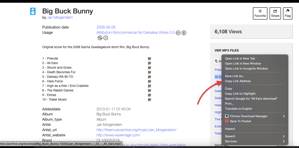This screenshot has width=299, height=148.
Task: Click the audio speaker icon beside title
Action: [33, 11]
